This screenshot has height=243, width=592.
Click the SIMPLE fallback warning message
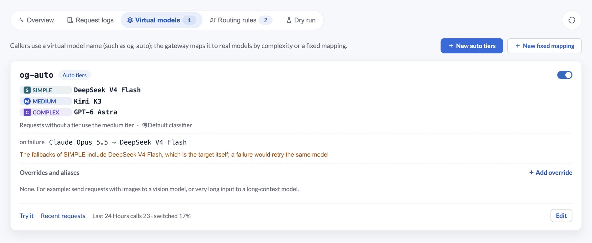click(174, 155)
